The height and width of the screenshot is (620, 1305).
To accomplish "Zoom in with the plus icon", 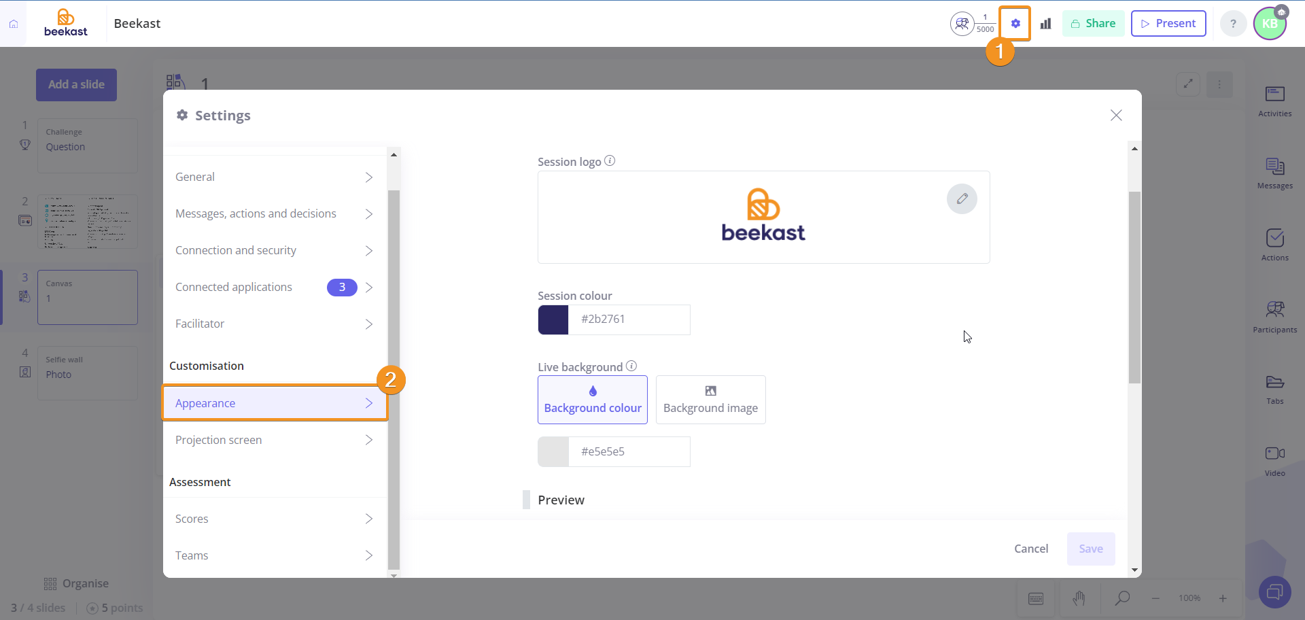I will click(x=1223, y=598).
